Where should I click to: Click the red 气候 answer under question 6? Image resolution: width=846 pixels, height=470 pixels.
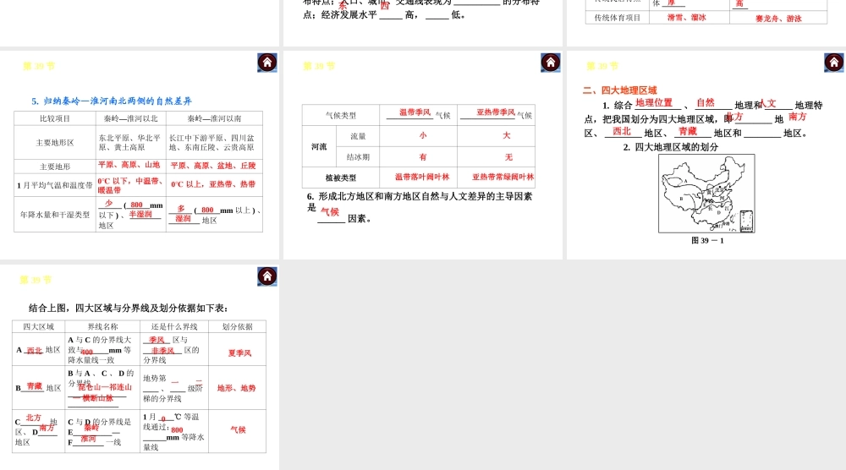[330, 212]
